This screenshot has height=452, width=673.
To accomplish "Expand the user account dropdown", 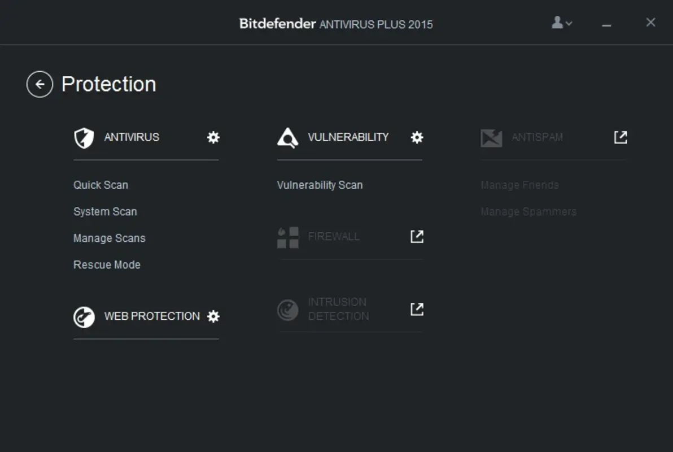I will 561,23.
